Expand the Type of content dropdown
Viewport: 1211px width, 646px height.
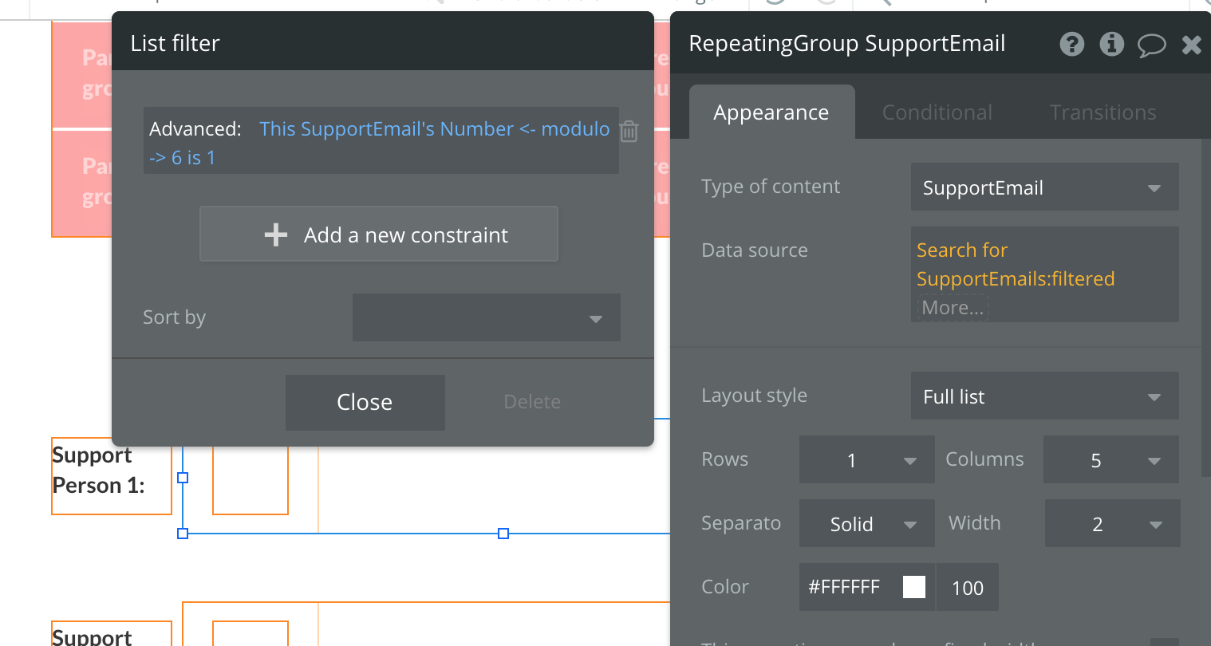point(1043,187)
